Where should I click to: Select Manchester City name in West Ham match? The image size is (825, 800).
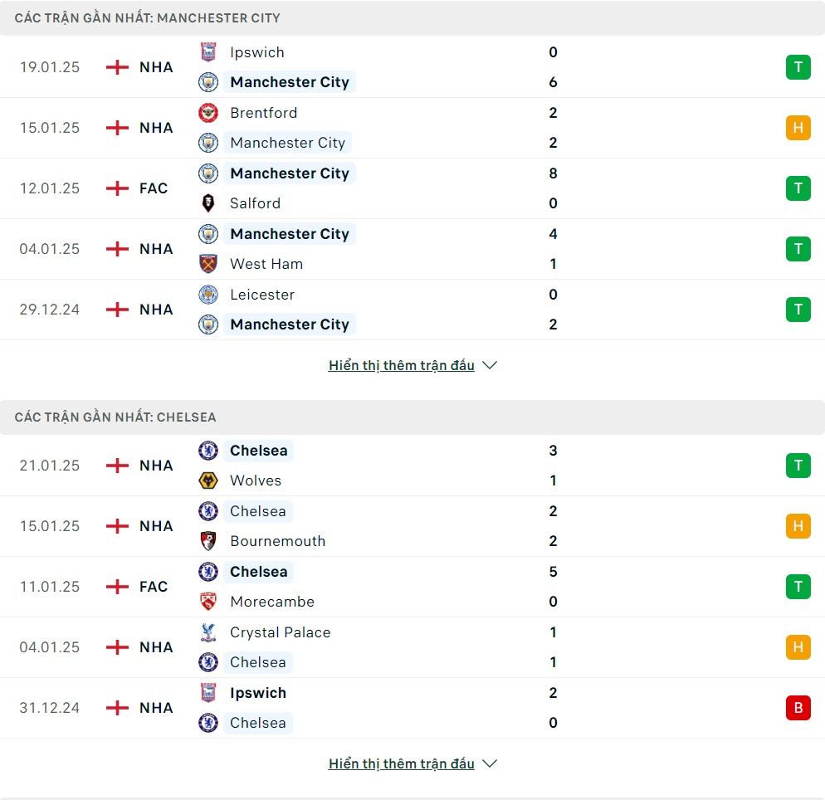coord(290,233)
